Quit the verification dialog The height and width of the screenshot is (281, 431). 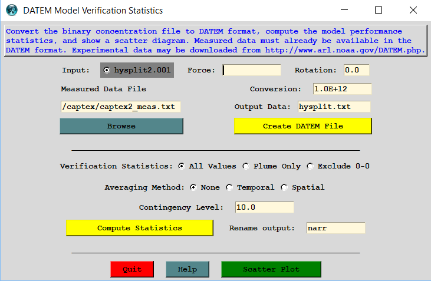click(132, 269)
